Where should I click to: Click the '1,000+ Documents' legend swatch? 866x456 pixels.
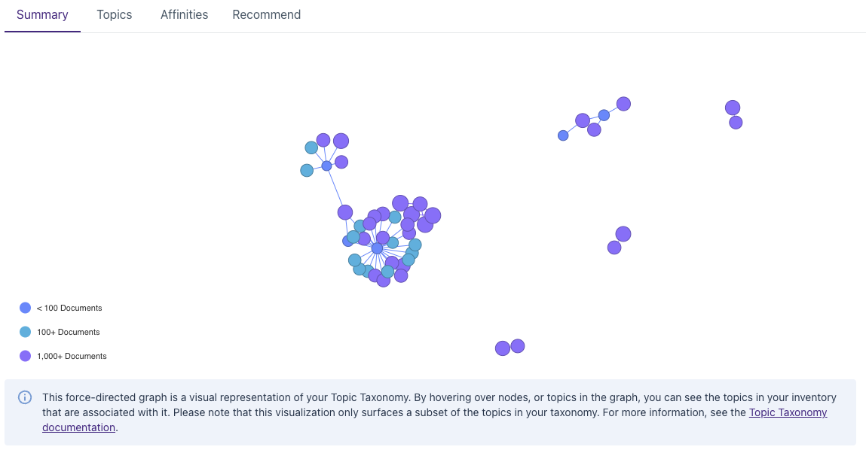(x=25, y=356)
